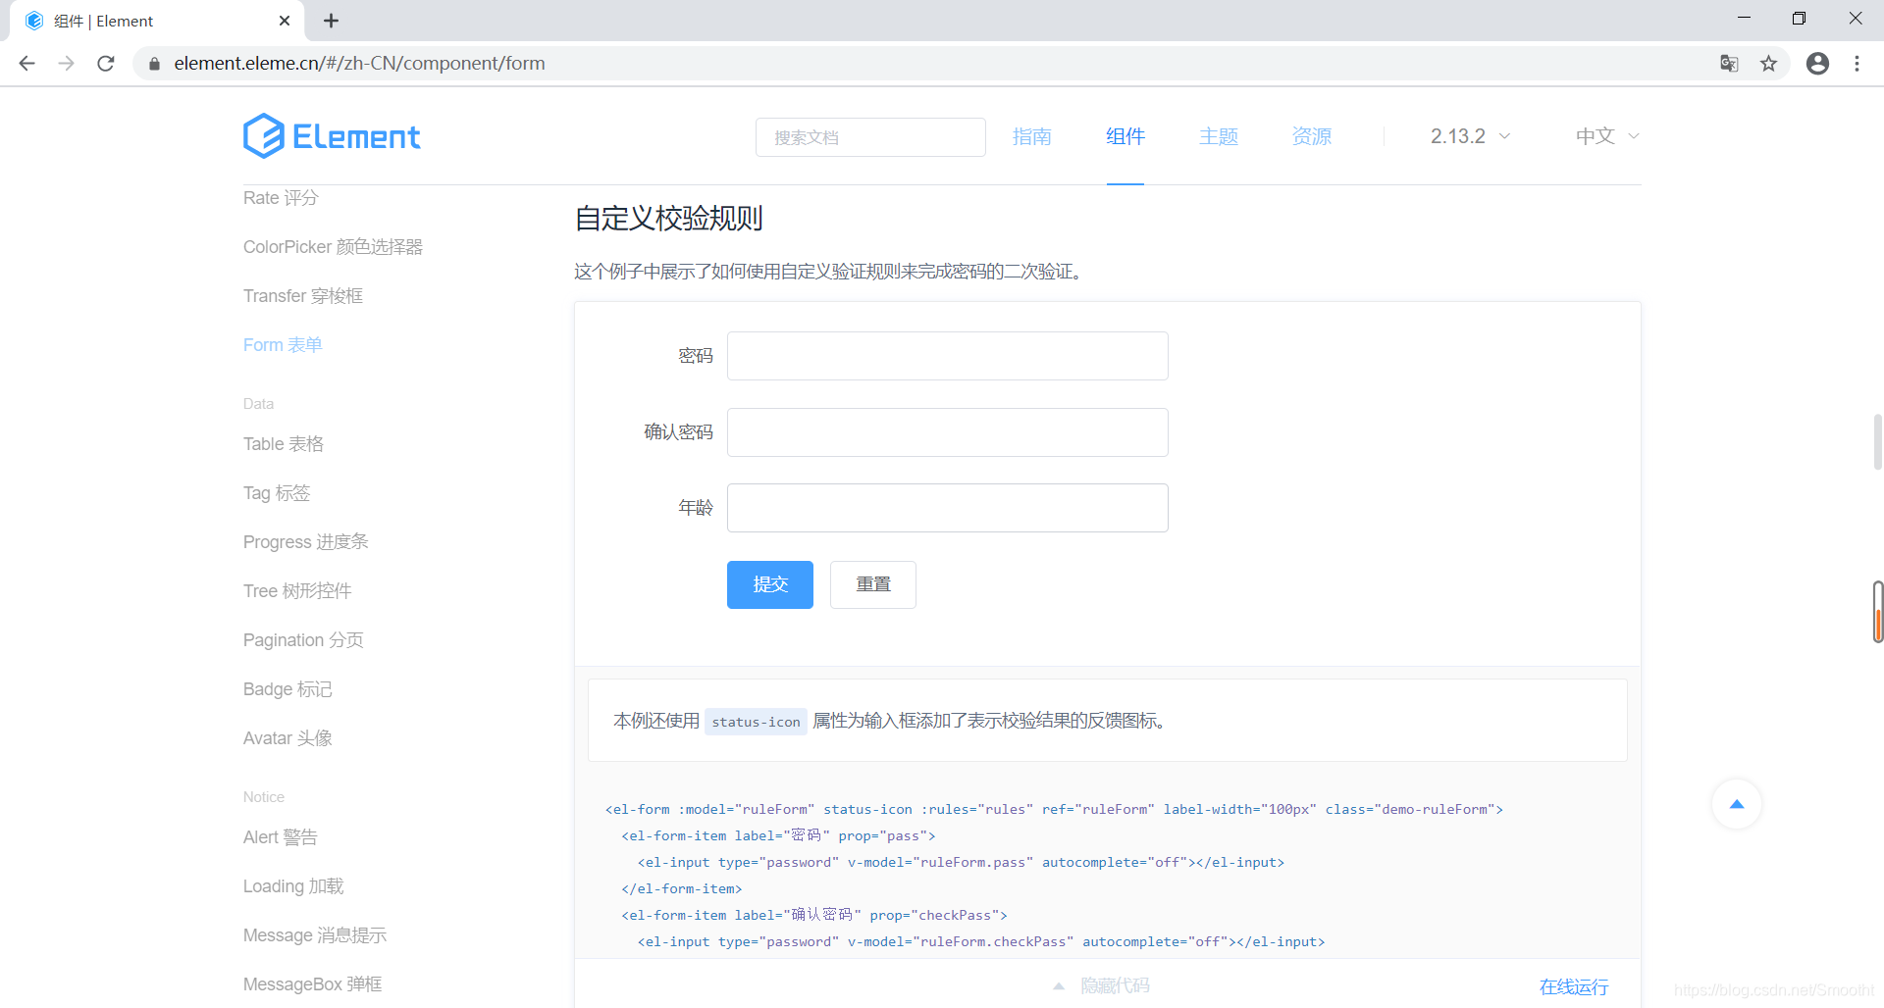
Task: Open Pagination 分页 in the sidebar
Action: pyautogui.click(x=303, y=640)
